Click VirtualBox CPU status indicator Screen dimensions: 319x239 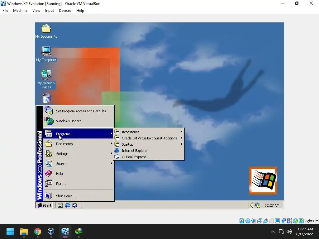289,221
